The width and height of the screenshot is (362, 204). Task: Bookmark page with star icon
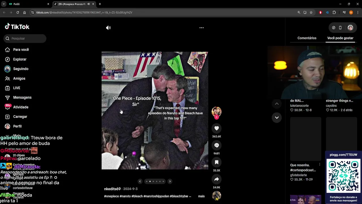point(311,12)
